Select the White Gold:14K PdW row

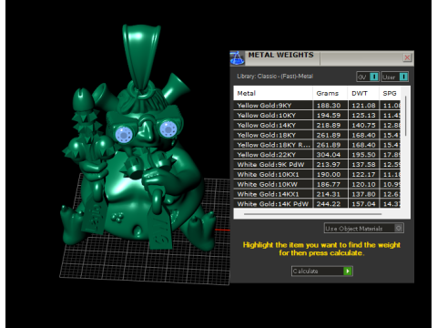(317, 204)
